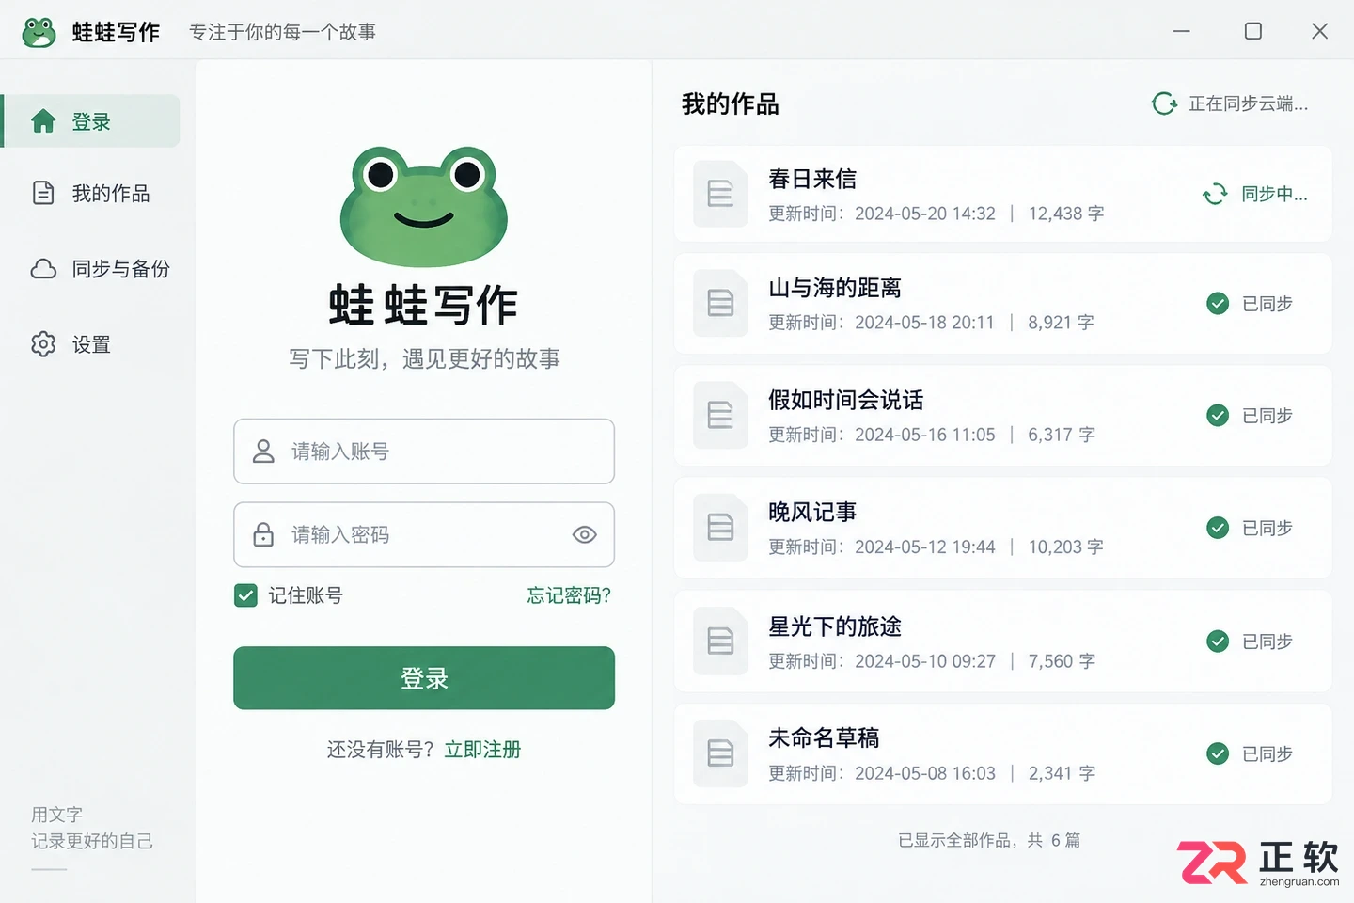Click the gear icon beside 设置
The image size is (1354, 903).
[43, 344]
